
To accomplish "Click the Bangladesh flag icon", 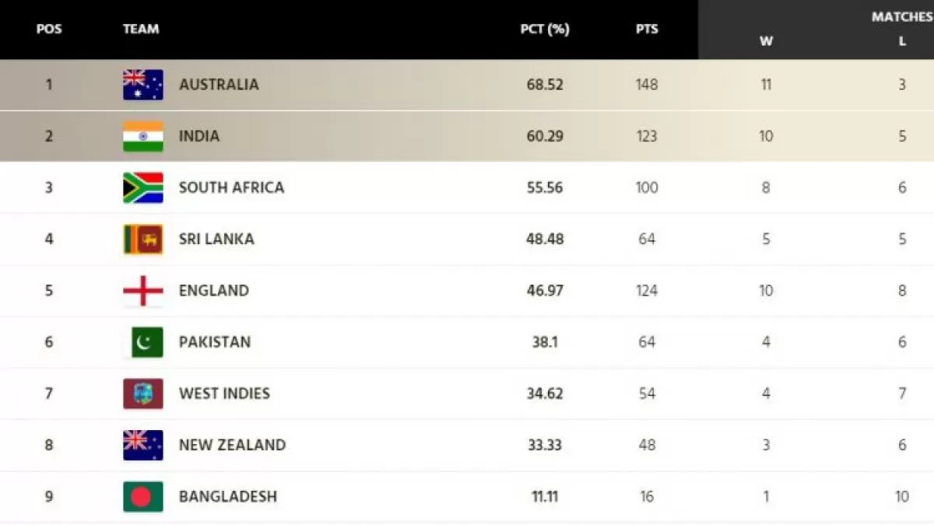I will click(x=143, y=496).
